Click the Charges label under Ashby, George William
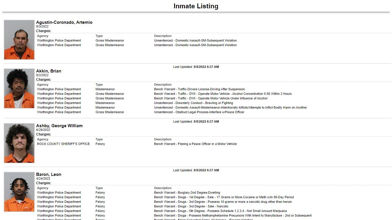Viewport: 392px width, 220px height. point(44,134)
